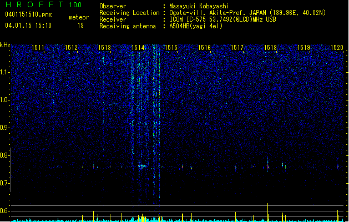Image resolution: width=349 pixels, height=222 pixels.
Task: Click the meteor echo below the 1518 mark
Action: tap(268, 164)
